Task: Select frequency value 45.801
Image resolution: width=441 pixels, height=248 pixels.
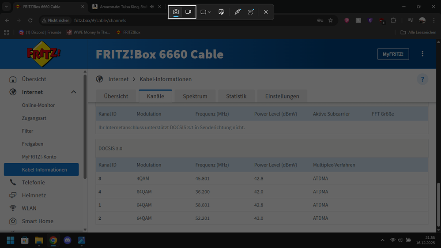Action: [x=203, y=179]
